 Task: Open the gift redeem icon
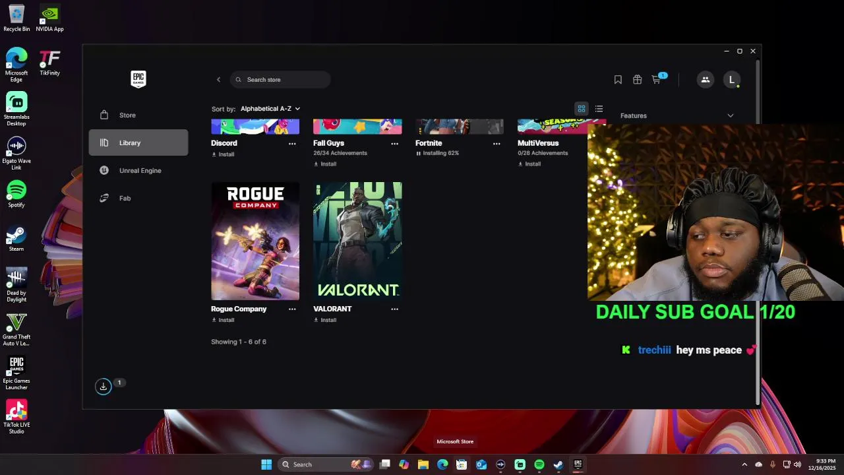tap(637, 80)
